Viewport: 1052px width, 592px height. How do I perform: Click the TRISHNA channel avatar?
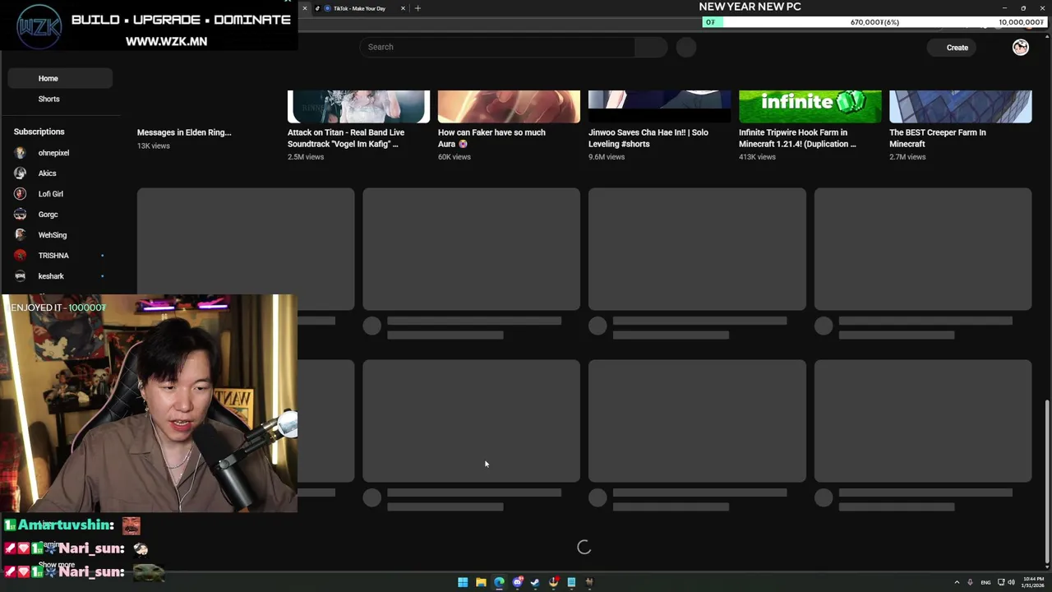coord(20,256)
